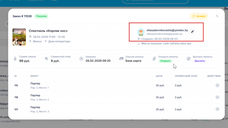This screenshot has width=228, height=128.
Task: Click the order sum money icon
Action: click(15, 59)
